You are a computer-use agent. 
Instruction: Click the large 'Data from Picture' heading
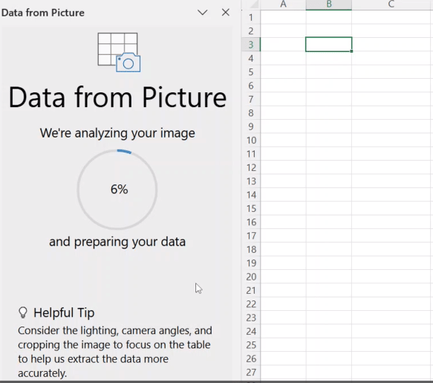coord(117,97)
